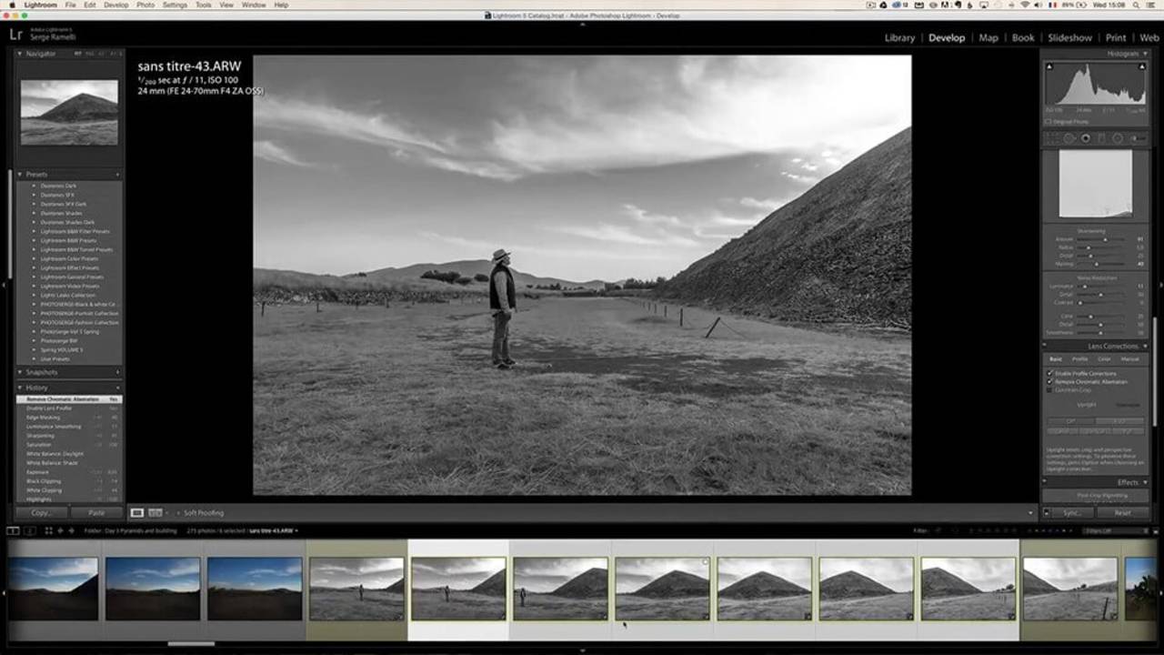Expand the Snapshots panel
Screen dimensions: 1164x655
click(20, 372)
